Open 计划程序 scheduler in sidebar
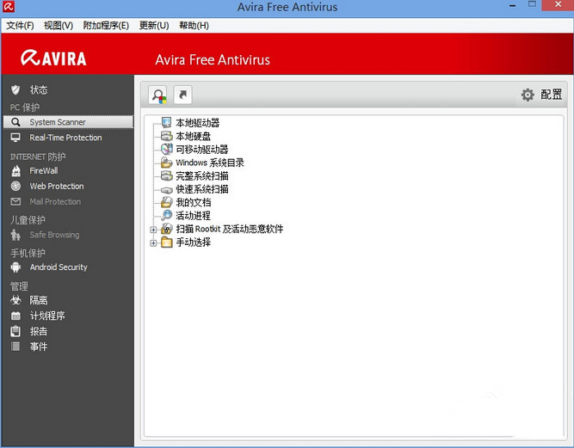 tap(47, 316)
